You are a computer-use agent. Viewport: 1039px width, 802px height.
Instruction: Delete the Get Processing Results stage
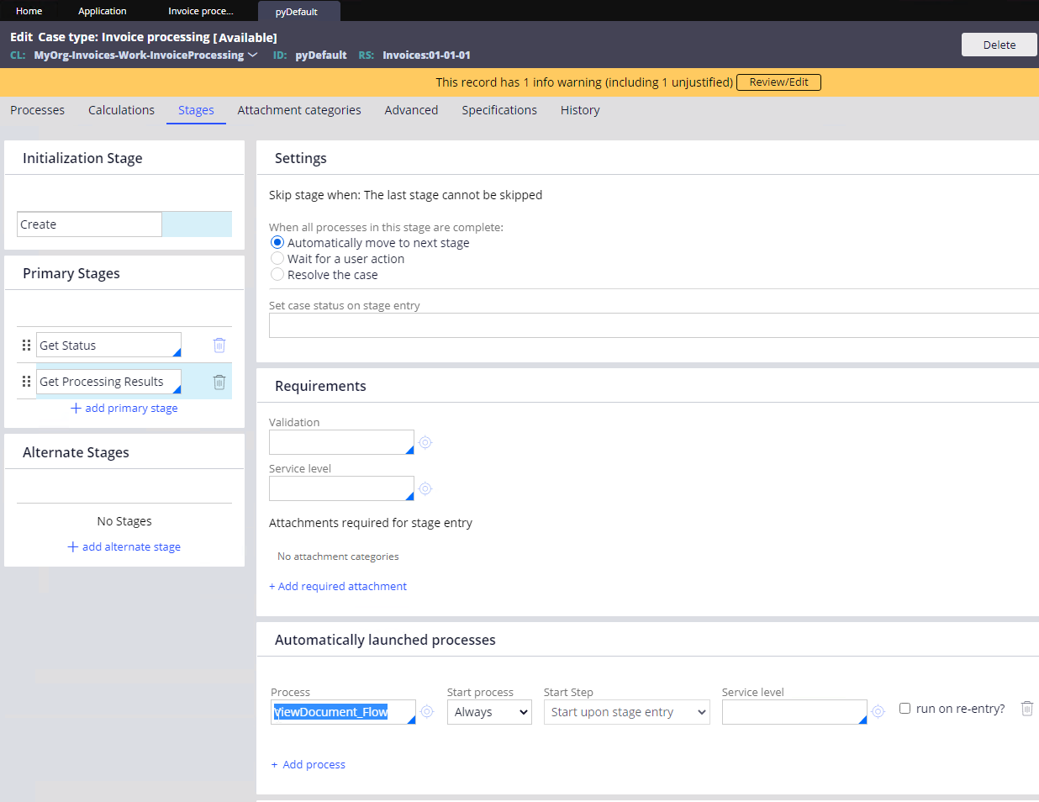(x=219, y=383)
